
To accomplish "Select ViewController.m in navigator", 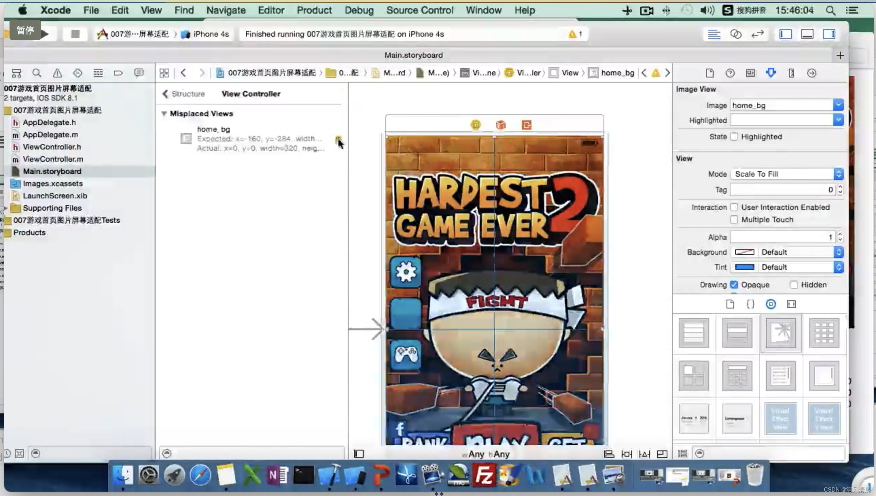I will (x=53, y=159).
